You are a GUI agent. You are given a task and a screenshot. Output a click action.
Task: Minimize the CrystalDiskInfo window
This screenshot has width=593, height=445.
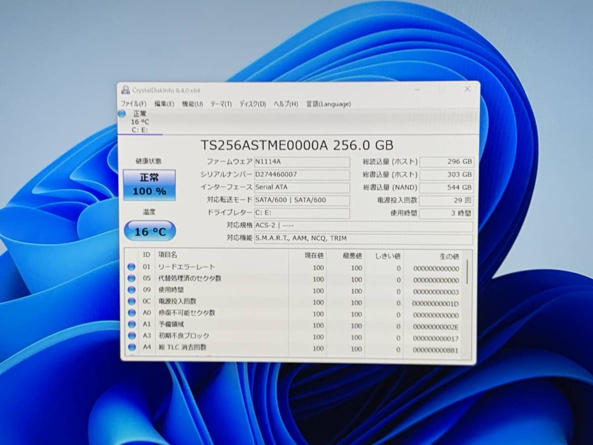tap(418, 89)
